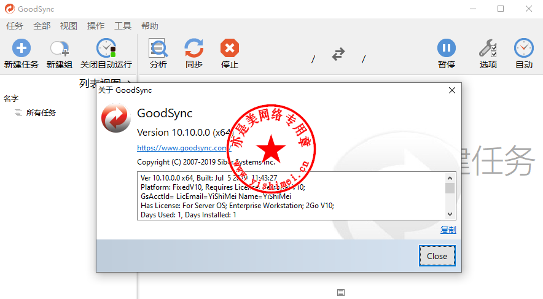Open the 任务 menu
The image size is (543, 299).
point(15,26)
